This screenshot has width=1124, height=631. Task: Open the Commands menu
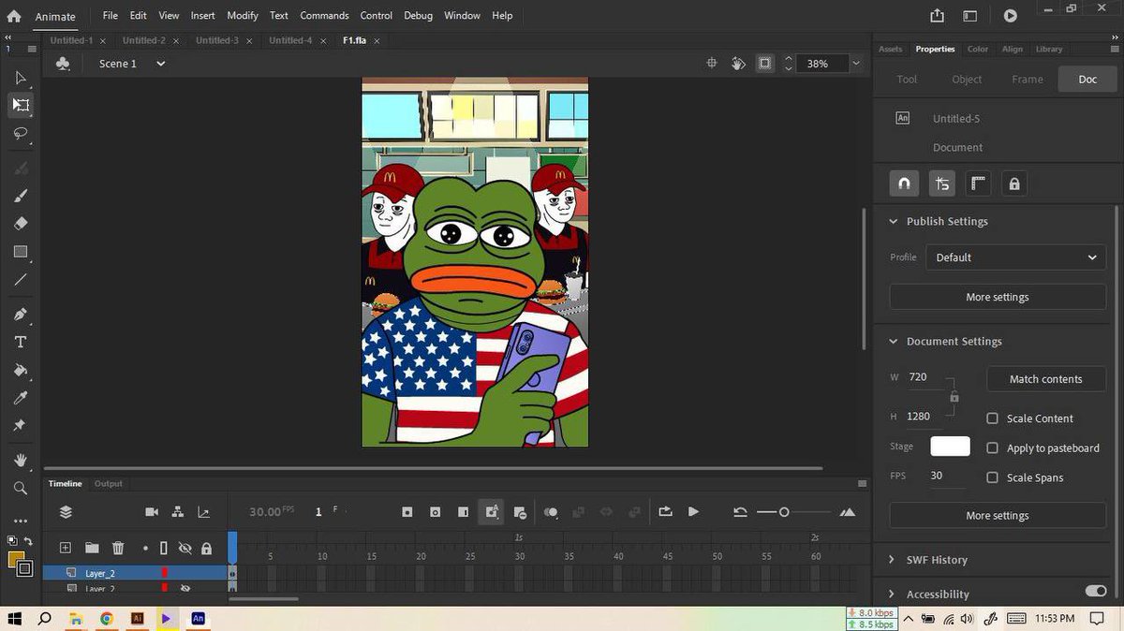point(324,16)
